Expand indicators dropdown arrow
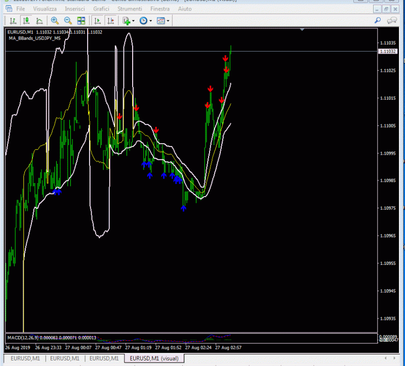This screenshot has width=405, height=366. click(x=133, y=21)
